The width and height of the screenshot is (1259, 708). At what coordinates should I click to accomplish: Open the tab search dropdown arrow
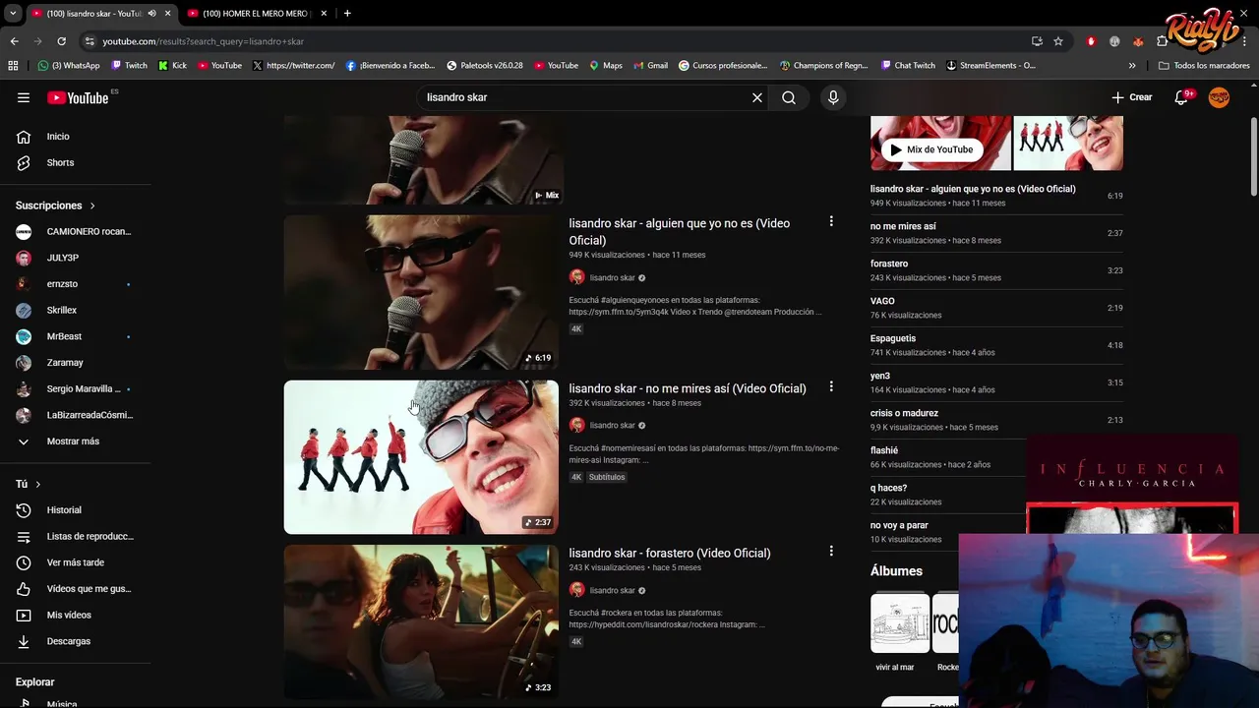click(13, 13)
